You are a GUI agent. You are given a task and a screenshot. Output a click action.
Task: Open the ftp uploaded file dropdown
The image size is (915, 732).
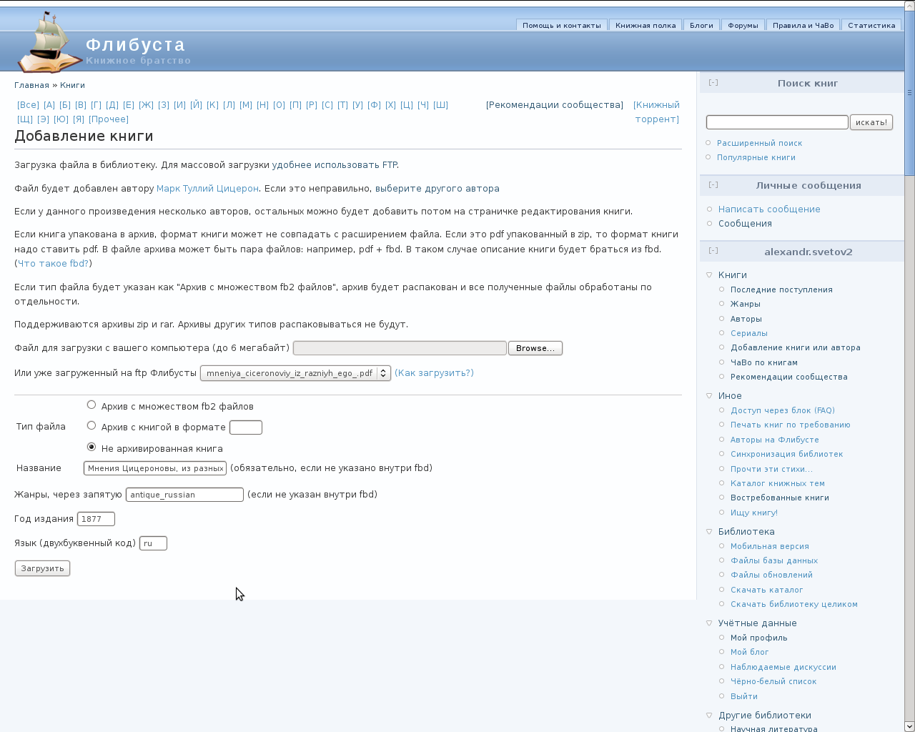(295, 373)
